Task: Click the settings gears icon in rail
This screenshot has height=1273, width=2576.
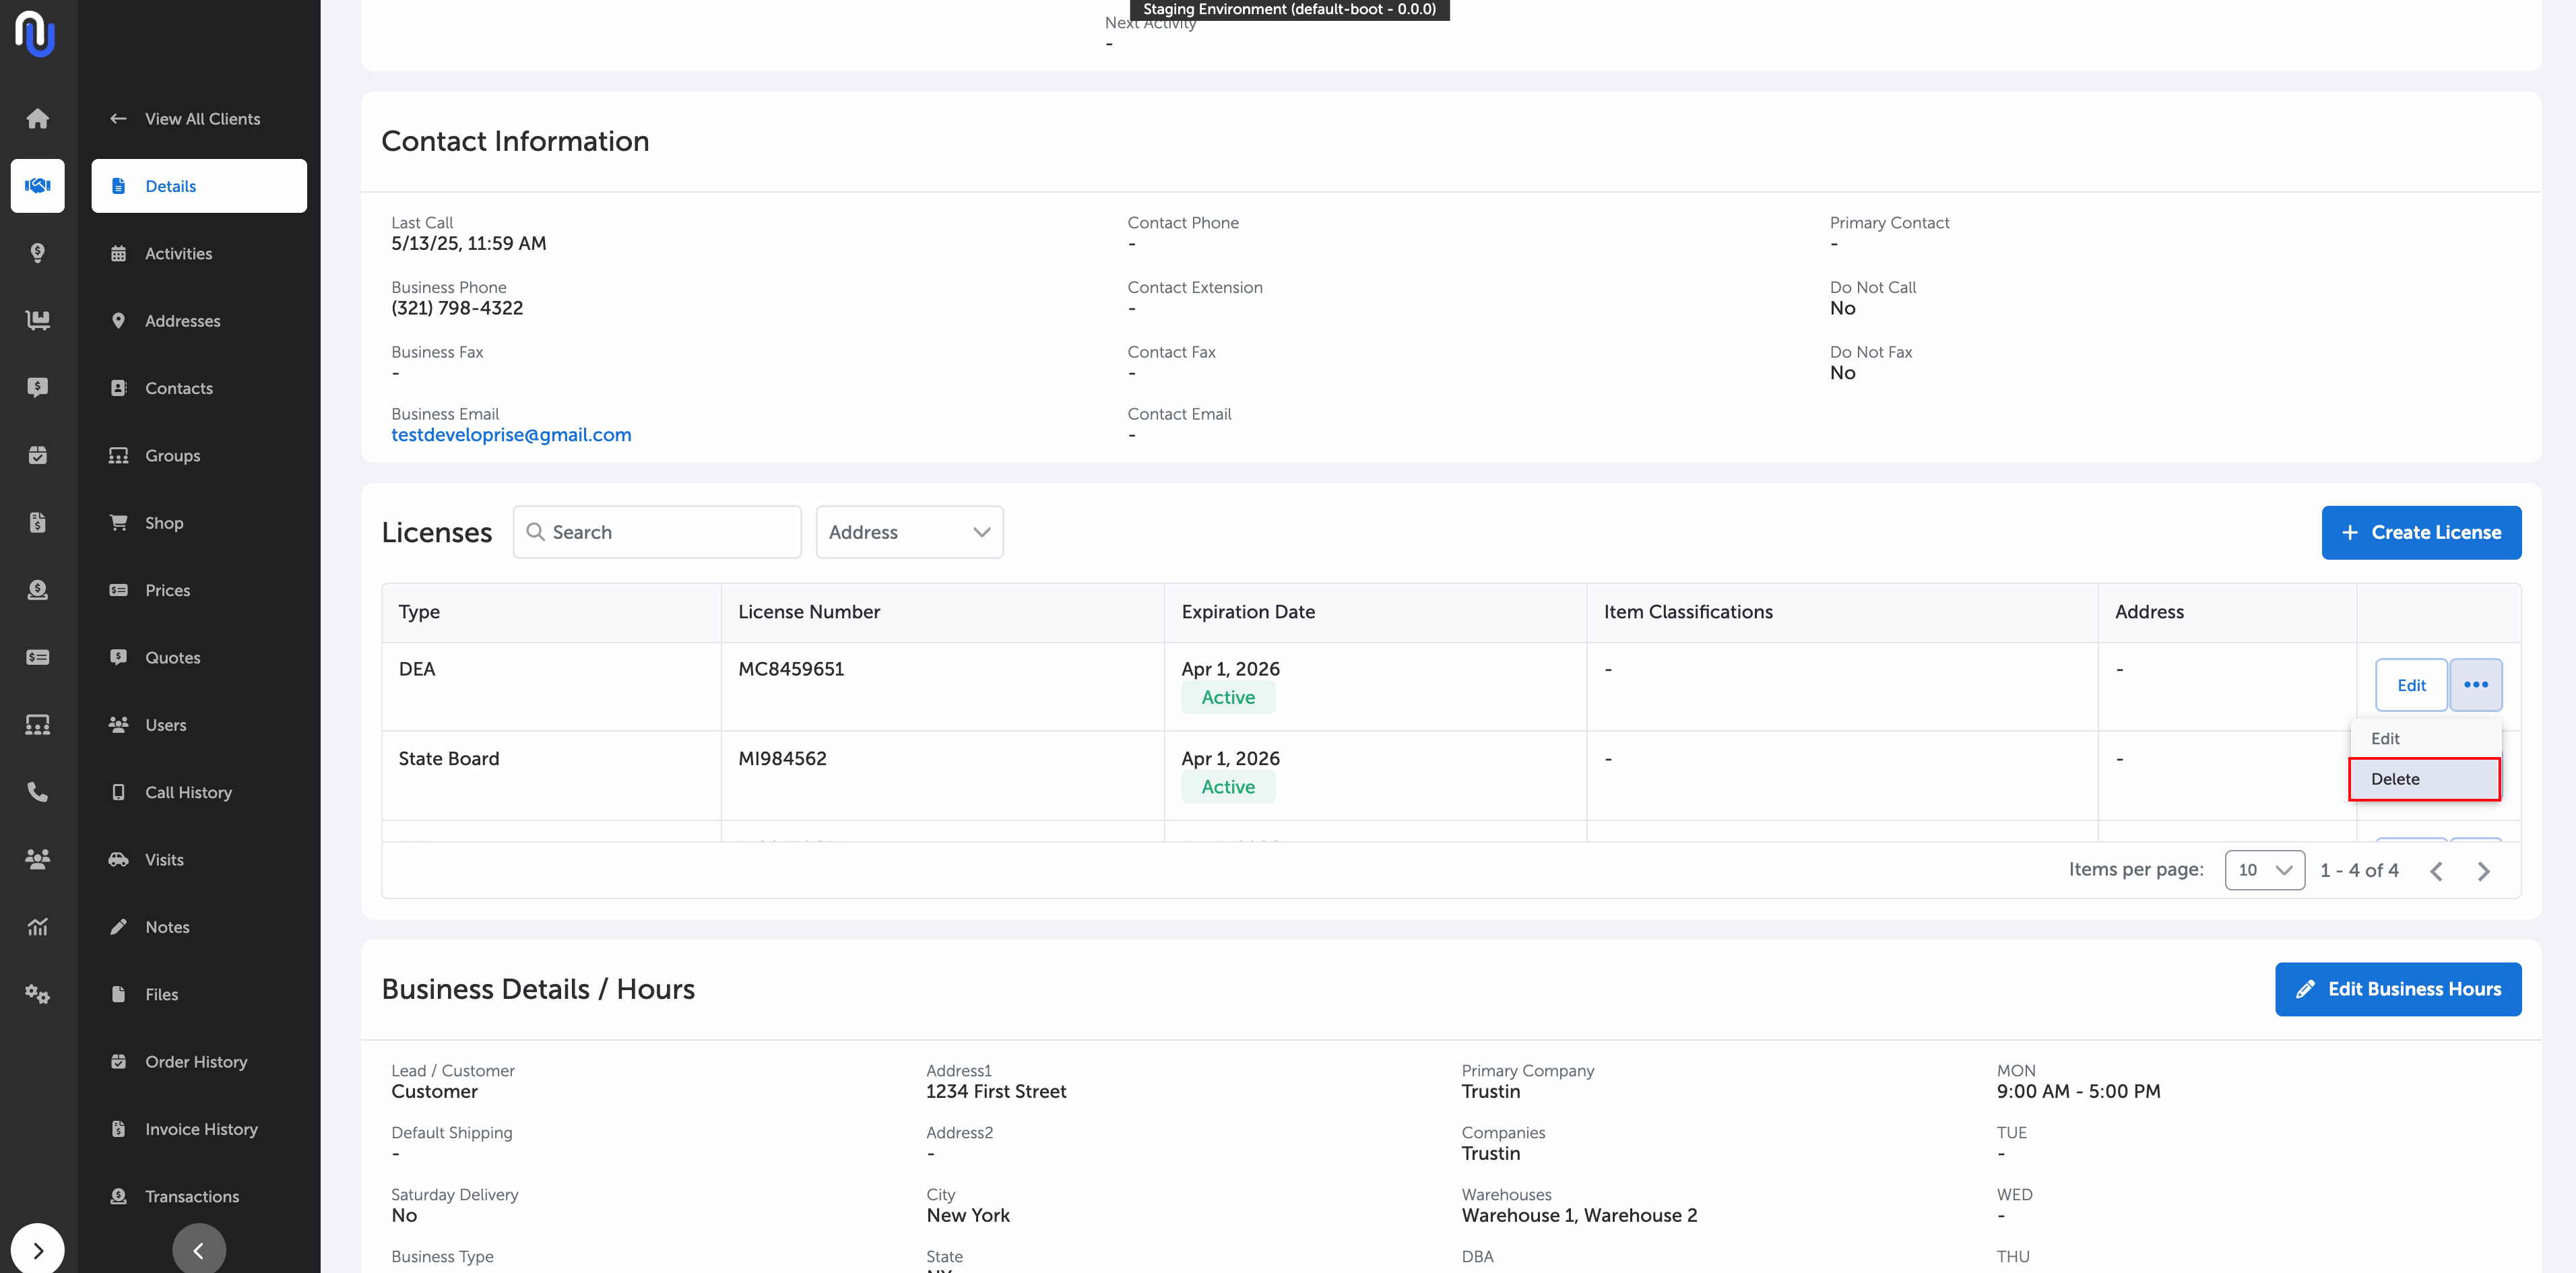Action: pos(37,994)
